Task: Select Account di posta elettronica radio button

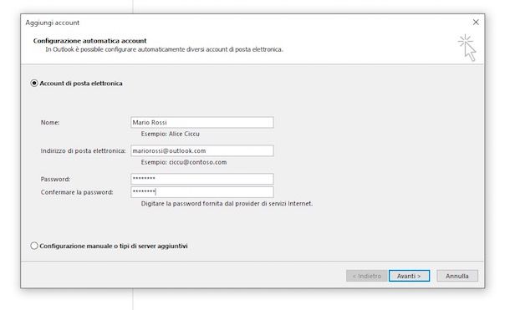Action: point(34,84)
